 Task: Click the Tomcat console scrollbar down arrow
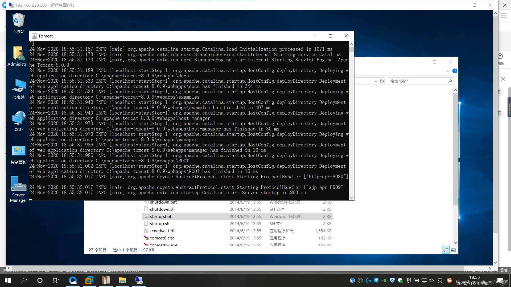[x=351, y=197]
